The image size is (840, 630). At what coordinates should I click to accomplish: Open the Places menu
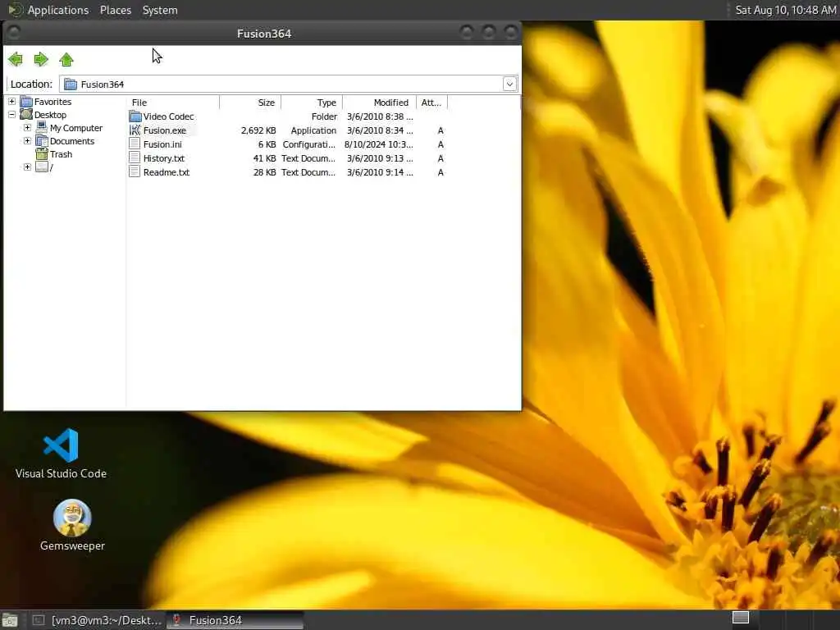(x=115, y=10)
